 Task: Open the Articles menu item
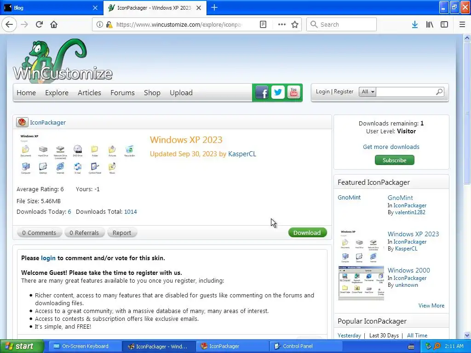point(89,92)
